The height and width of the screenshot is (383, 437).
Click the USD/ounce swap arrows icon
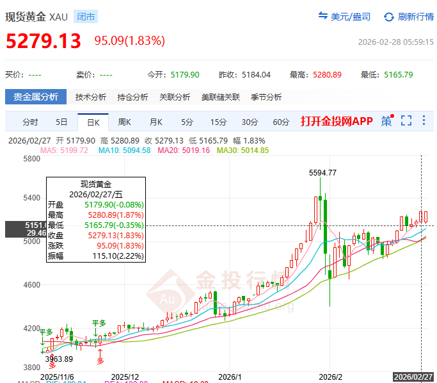323,15
